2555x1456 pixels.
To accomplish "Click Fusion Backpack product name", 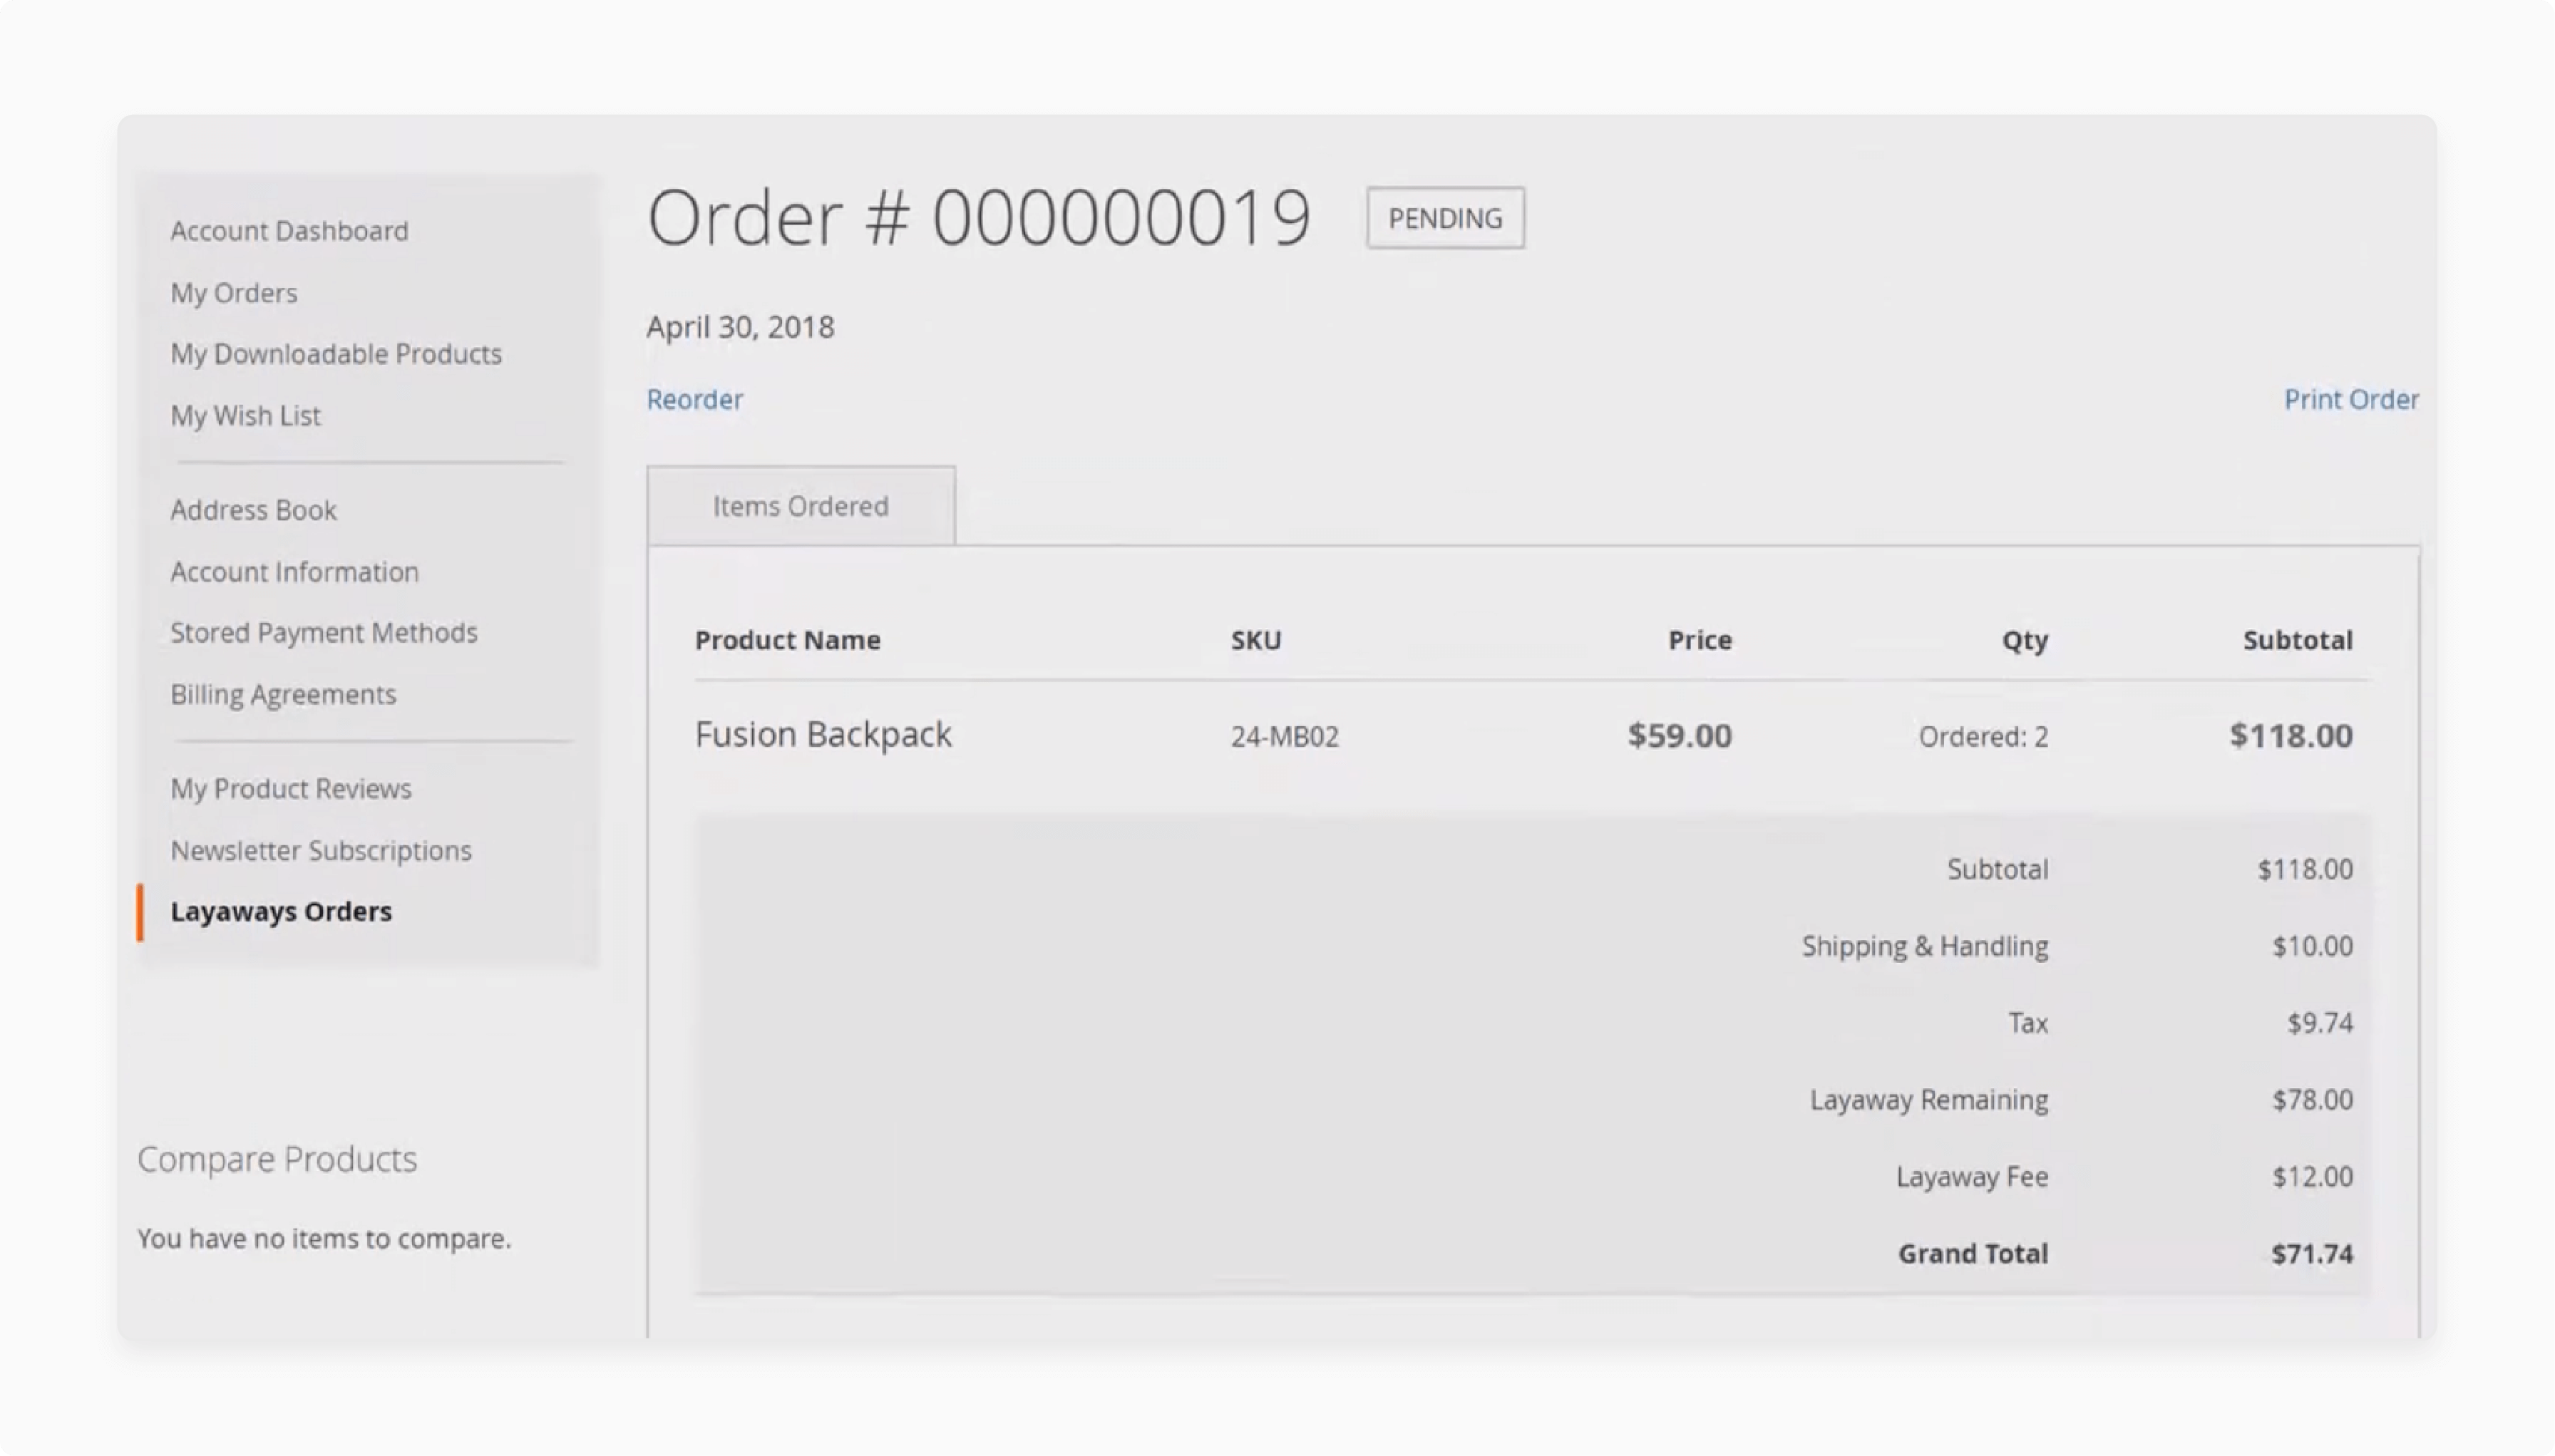I will click(x=823, y=735).
